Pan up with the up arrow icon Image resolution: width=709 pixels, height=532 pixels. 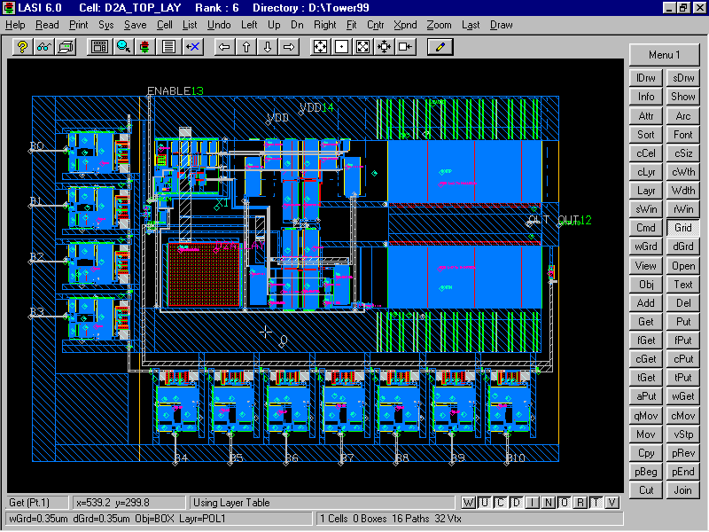(246, 46)
